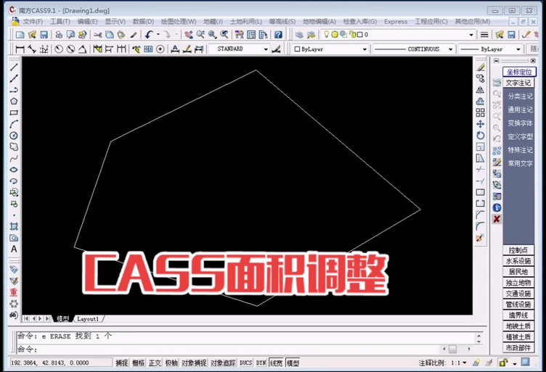Click the Rotate tool icon
This screenshot has width=546, height=372.
coord(480,136)
